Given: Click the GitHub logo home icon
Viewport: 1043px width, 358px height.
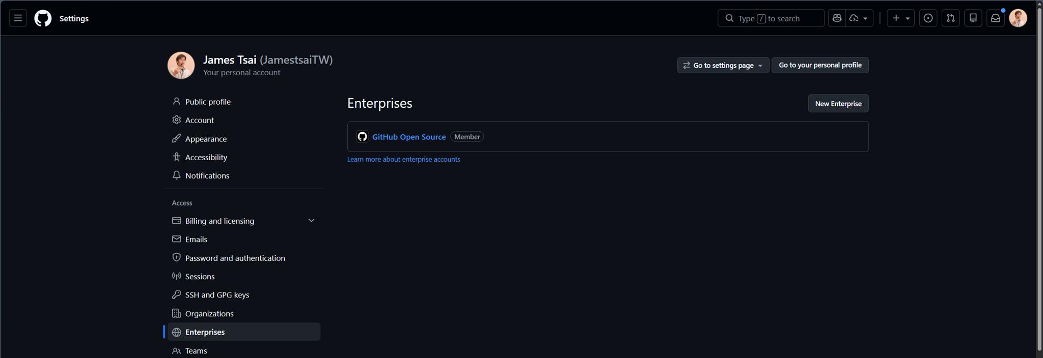Looking at the screenshot, I should [43, 18].
